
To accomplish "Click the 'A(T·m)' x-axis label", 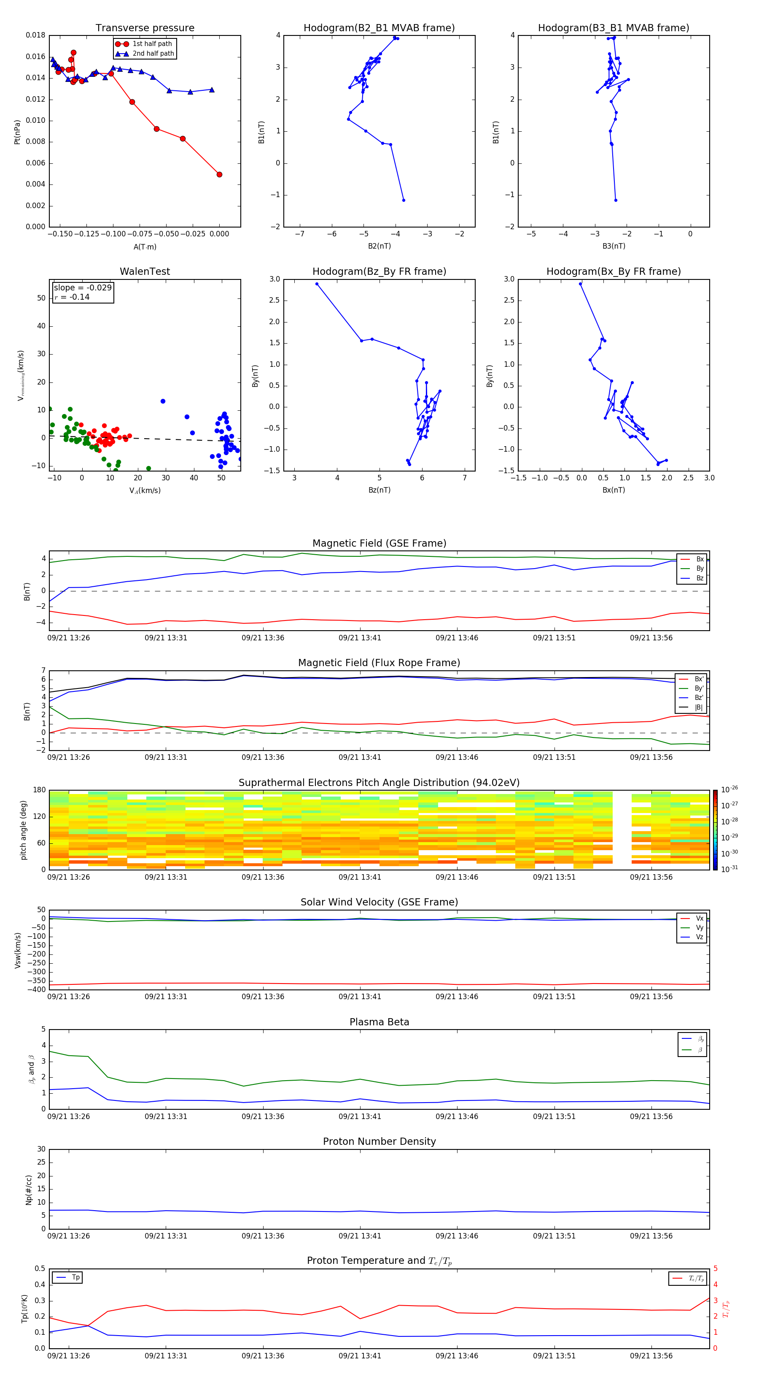I will [145, 247].
